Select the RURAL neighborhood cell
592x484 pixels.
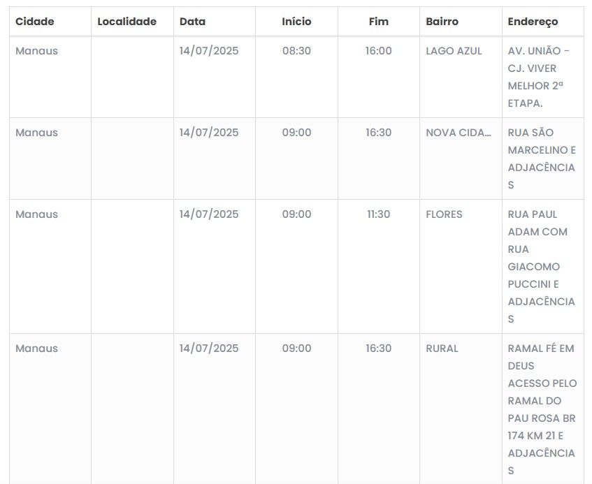pos(442,349)
